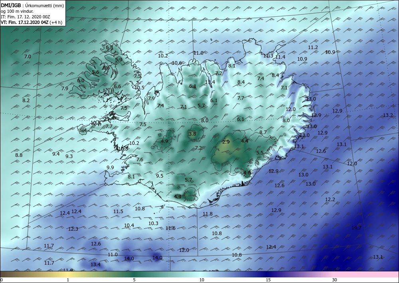Image resolution: width=399 pixels, height=283 pixels.
Task: Click the value '4.9' on the map
Action: click(x=165, y=141)
